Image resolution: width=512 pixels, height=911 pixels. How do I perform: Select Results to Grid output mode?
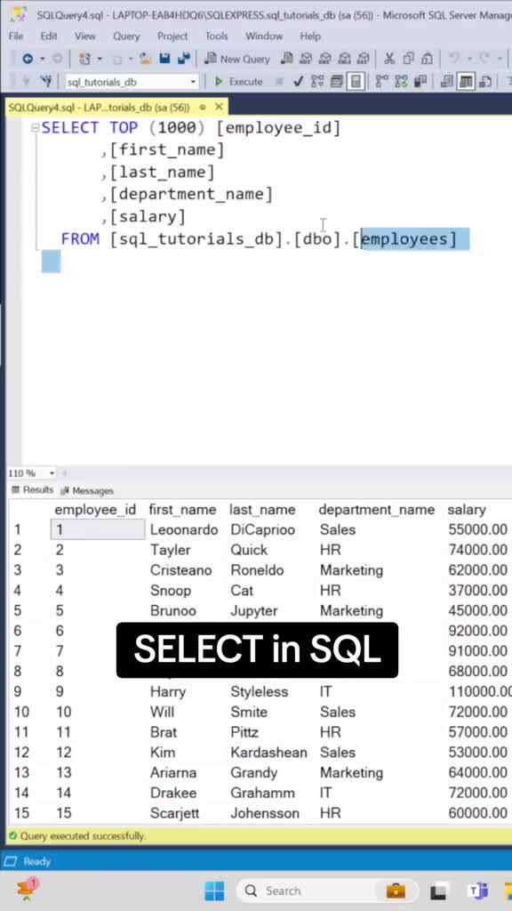click(x=466, y=81)
